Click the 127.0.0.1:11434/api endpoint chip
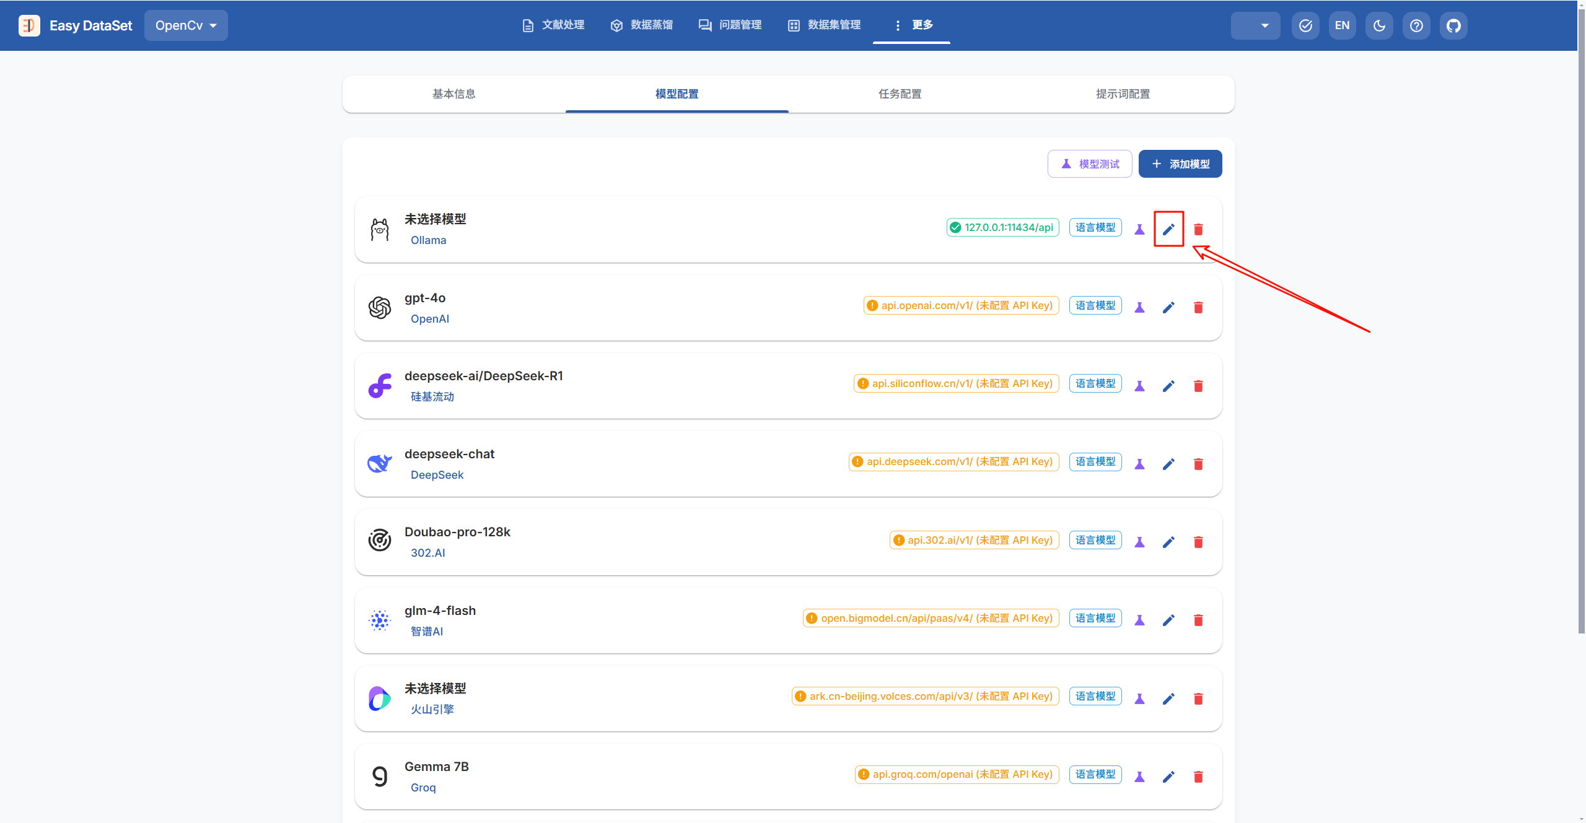The image size is (1586, 823). point(1002,227)
